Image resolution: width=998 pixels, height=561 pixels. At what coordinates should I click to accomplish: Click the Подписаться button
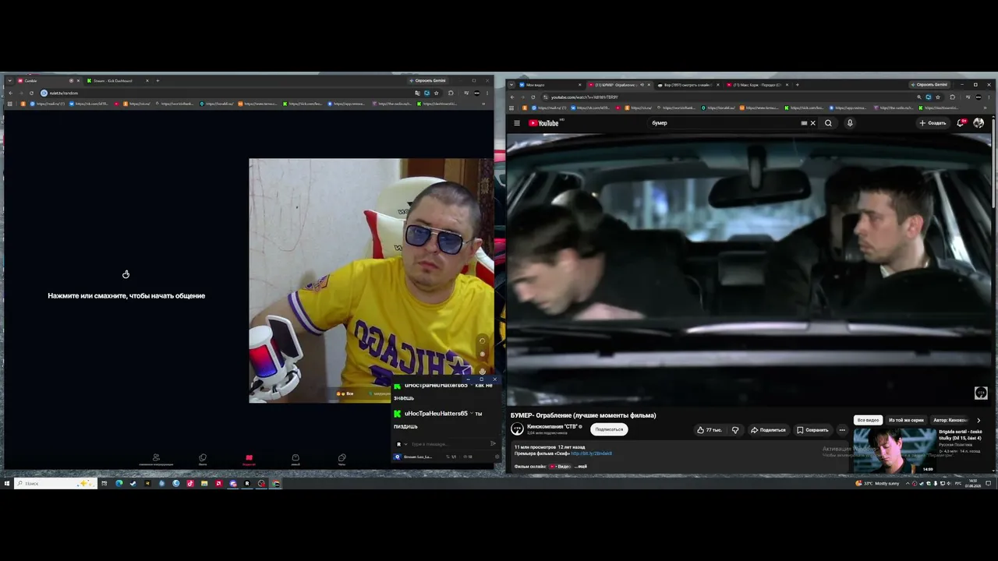[x=609, y=429]
